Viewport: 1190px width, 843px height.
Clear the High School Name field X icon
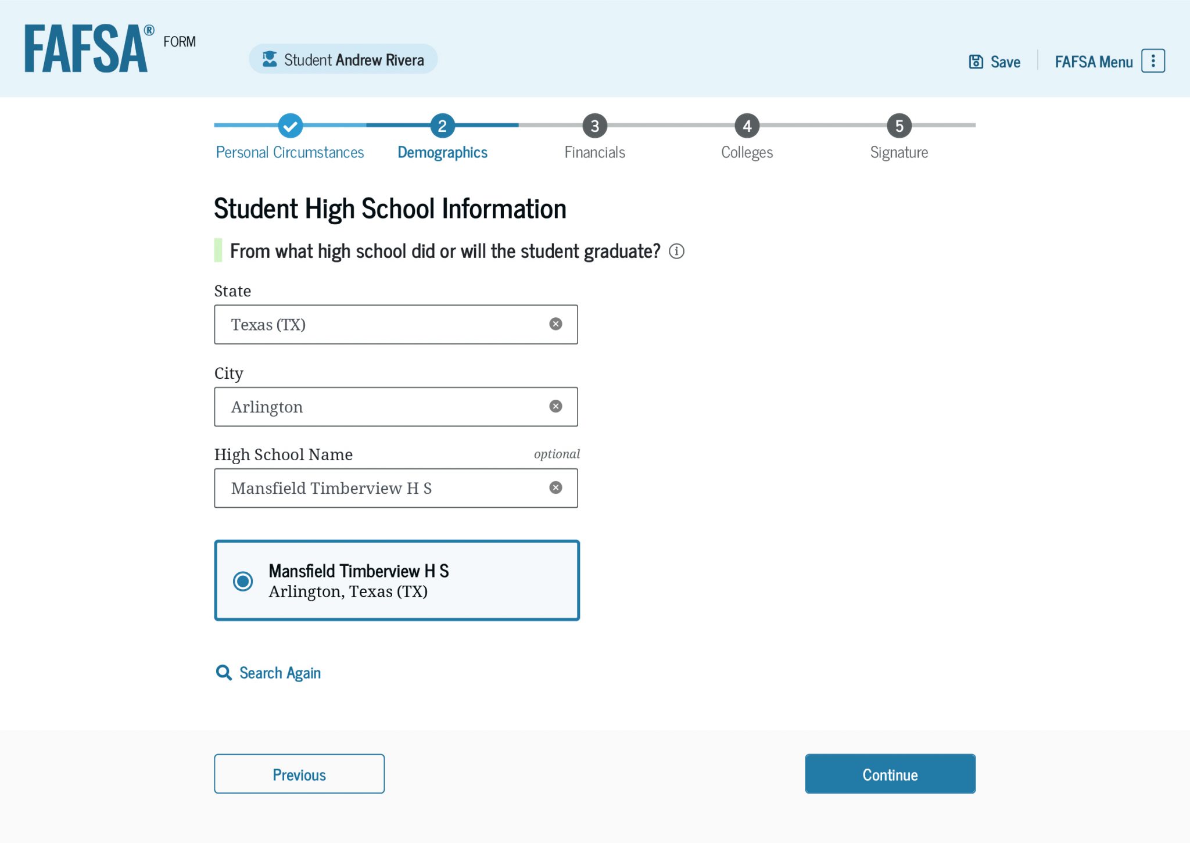[x=556, y=487]
